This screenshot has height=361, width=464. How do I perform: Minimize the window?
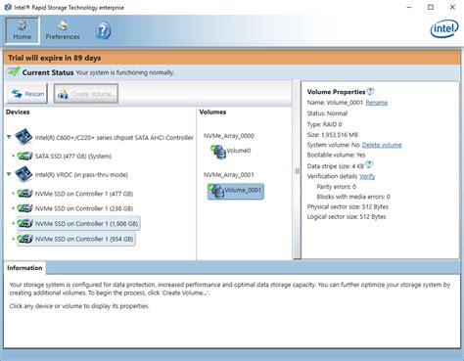coord(409,7)
